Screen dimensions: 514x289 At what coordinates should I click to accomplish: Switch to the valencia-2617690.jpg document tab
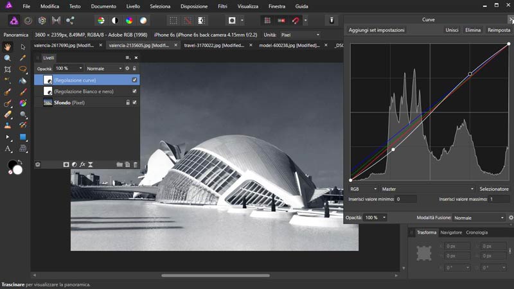(x=64, y=45)
